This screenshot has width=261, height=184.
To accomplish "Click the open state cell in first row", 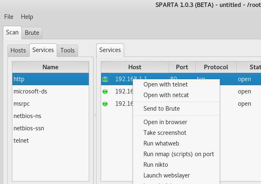I will tap(249, 79).
